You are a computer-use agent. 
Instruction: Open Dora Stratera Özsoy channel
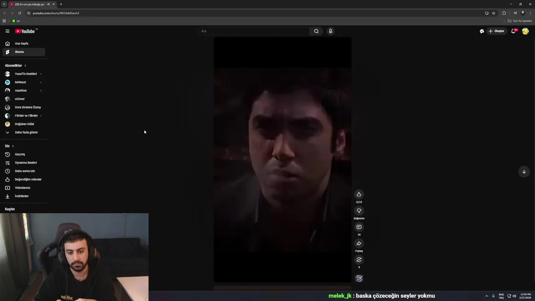pos(24,107)
